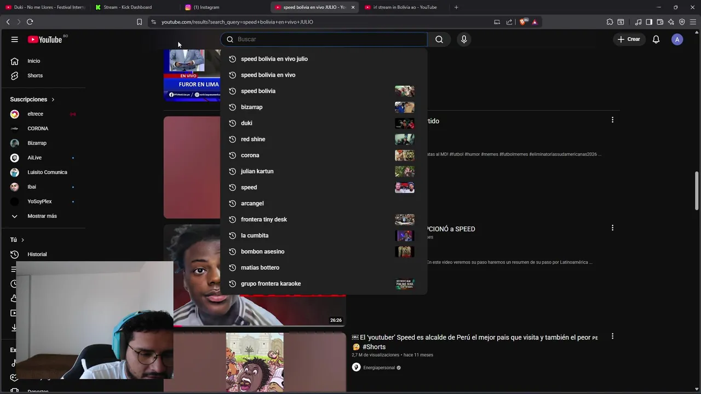
Task: Select suggestion 'speed bolivia en vivo julio'
Action: pyautogui.click(x=323, y=59)
